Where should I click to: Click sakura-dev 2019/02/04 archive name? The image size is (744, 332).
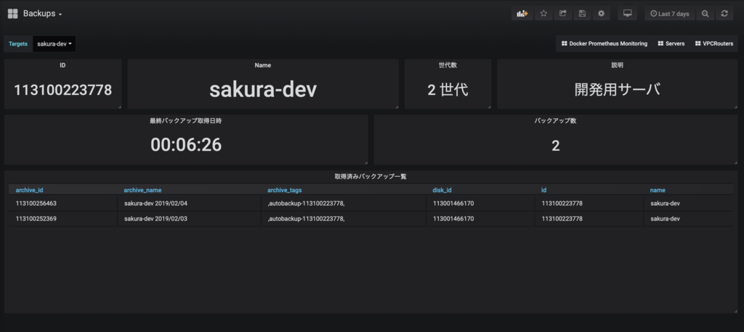(156, 203)
